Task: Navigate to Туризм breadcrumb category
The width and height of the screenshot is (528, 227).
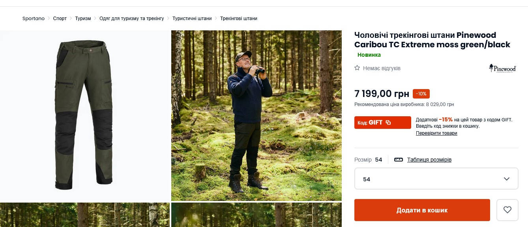Action: point(83,19)
